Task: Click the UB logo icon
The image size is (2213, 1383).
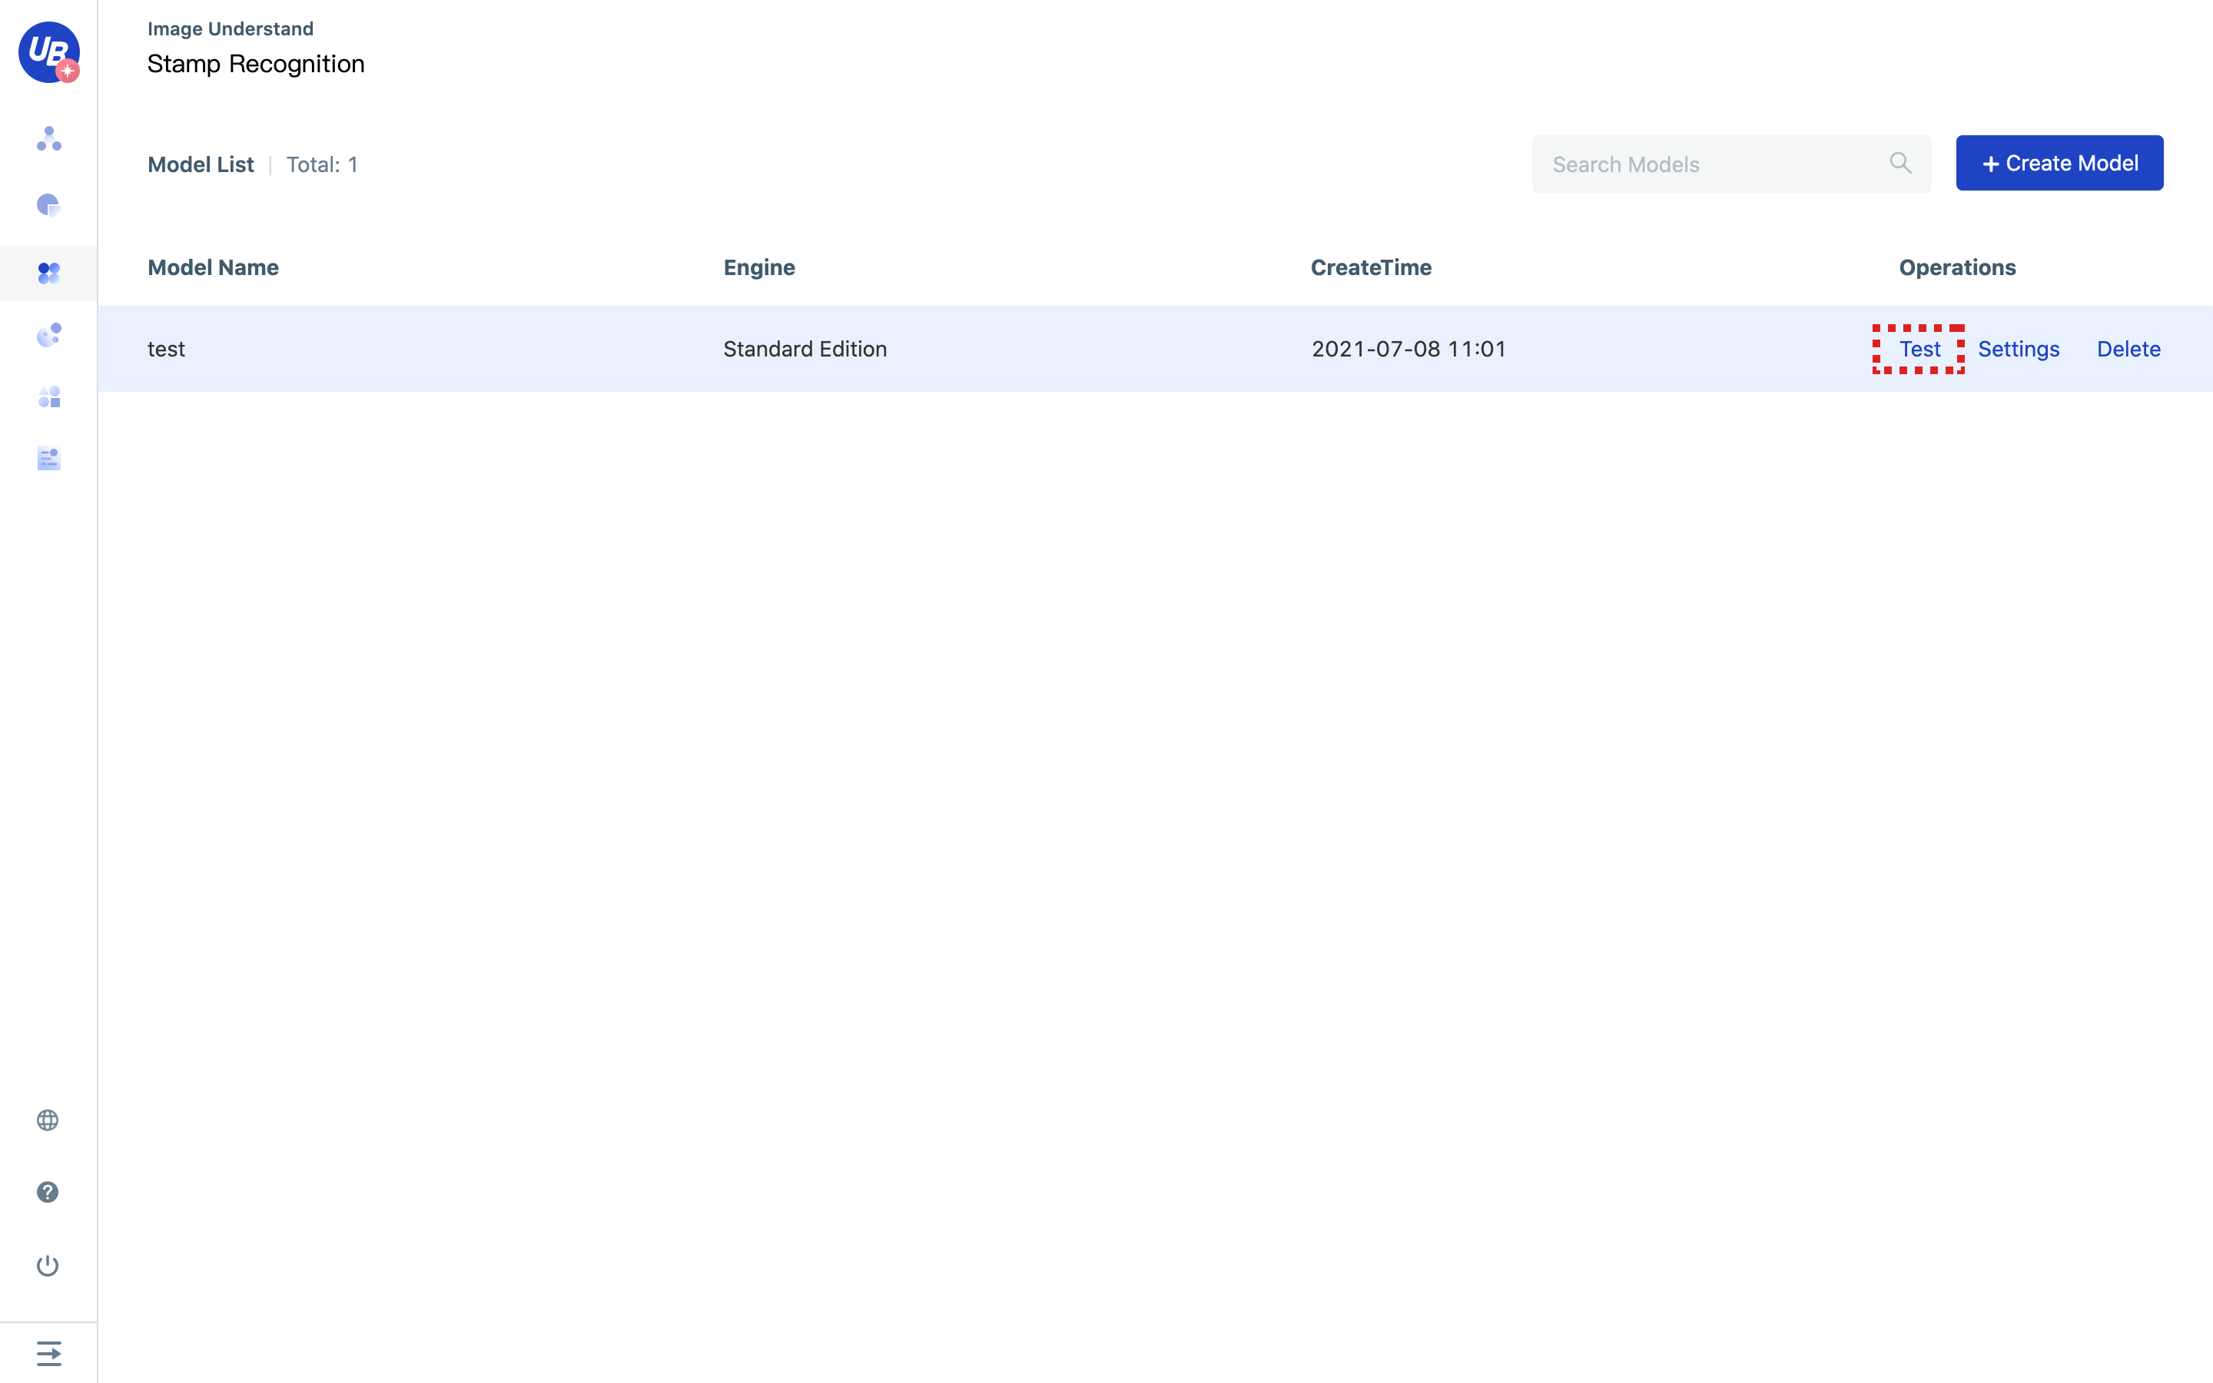Action: click(x=49, y=52)
